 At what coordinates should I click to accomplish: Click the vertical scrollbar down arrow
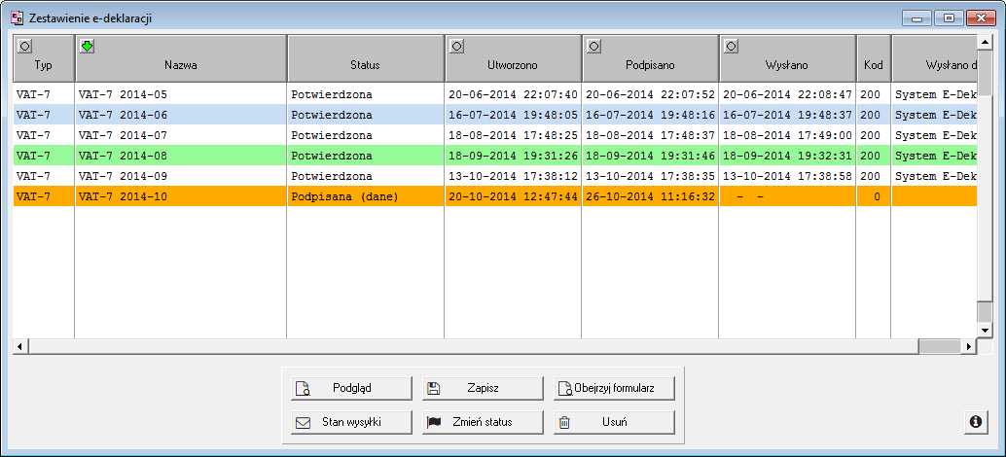click(x=985, y=331)
